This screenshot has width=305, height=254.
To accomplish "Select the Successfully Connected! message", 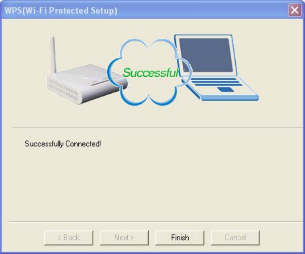I will tap(63, 144).
